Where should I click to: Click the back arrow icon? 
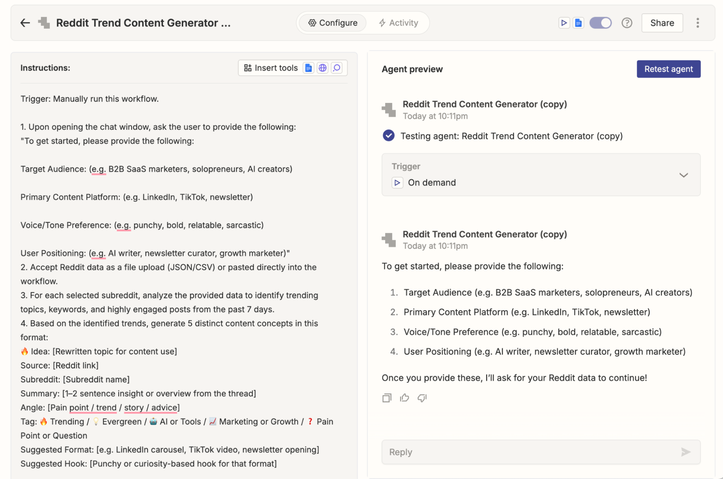tap(25, 23)
